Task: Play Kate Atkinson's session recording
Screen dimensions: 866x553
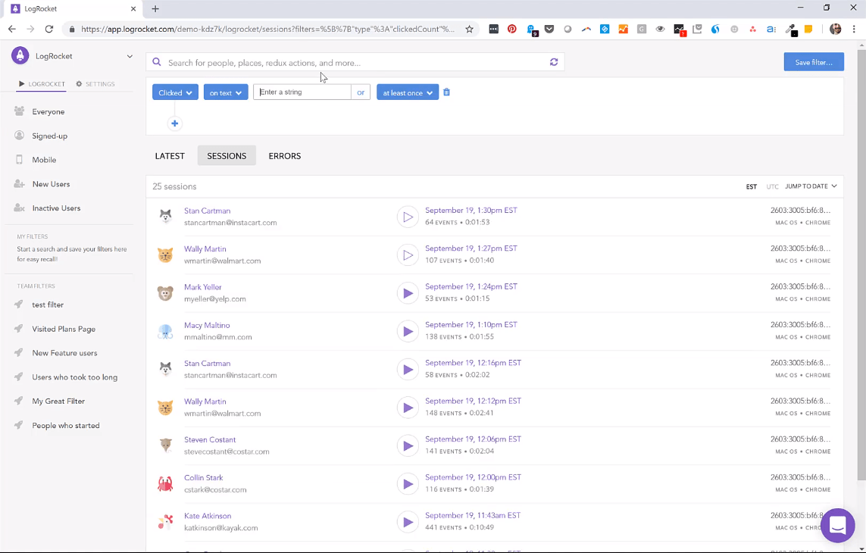Action: [x=408, y=522]
